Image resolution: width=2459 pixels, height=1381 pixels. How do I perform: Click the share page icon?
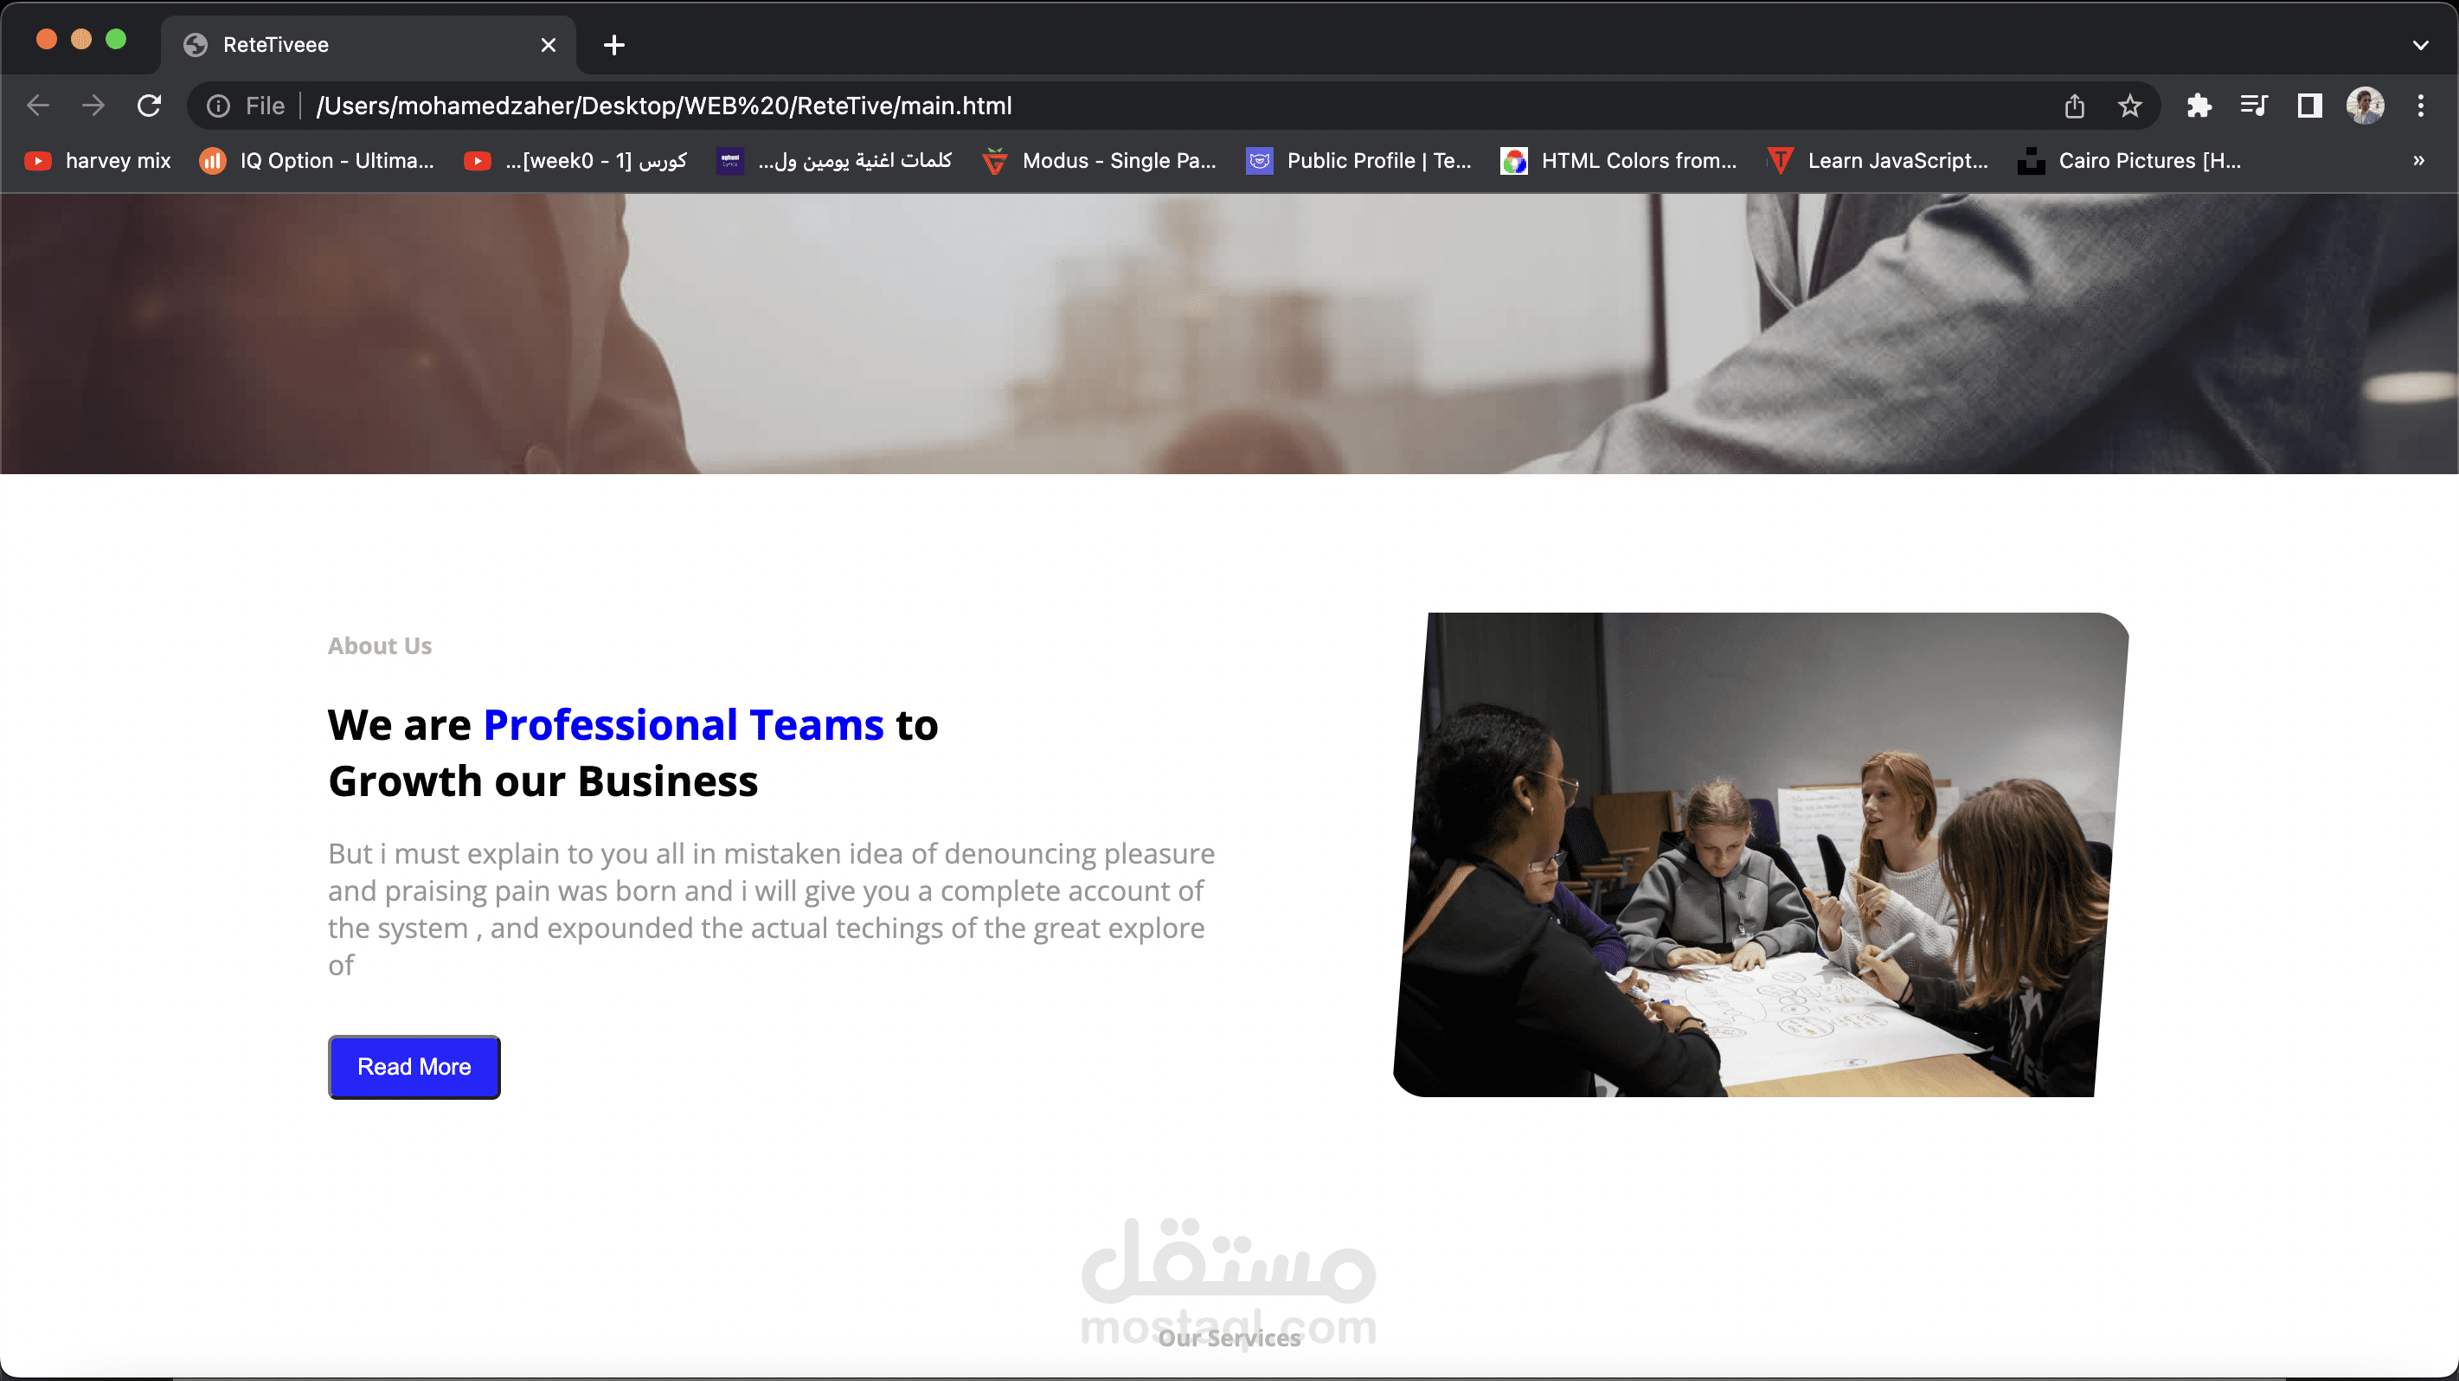tap(2074, 105)
